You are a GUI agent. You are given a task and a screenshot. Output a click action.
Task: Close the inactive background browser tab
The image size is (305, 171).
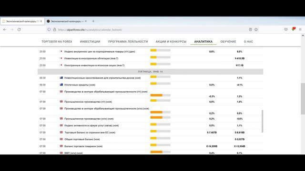[86, 21]
